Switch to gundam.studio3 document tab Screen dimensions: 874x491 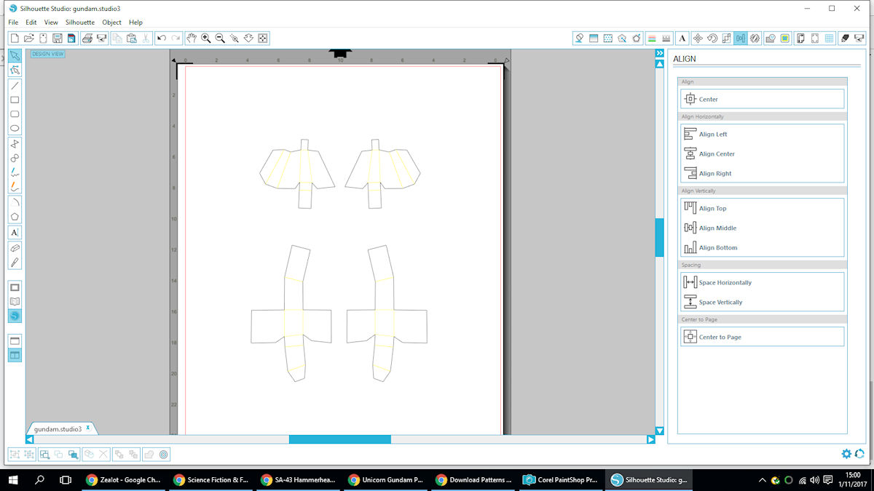(x=58, y=429)
